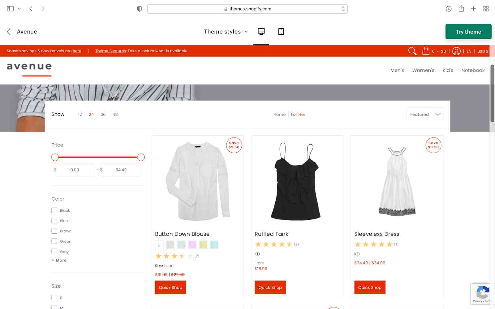
Task: Switch to desktop preview icon
Action: 261,32
